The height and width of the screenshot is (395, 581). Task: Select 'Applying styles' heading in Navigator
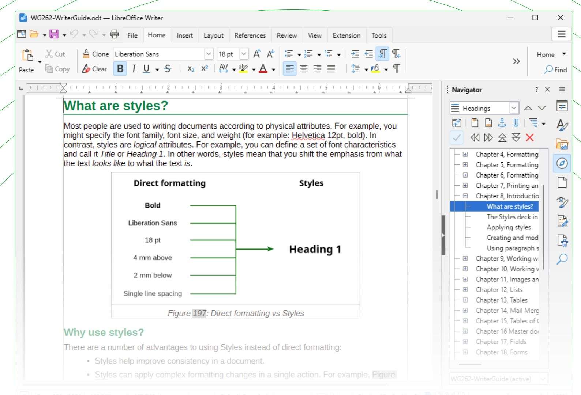[509, 227]
